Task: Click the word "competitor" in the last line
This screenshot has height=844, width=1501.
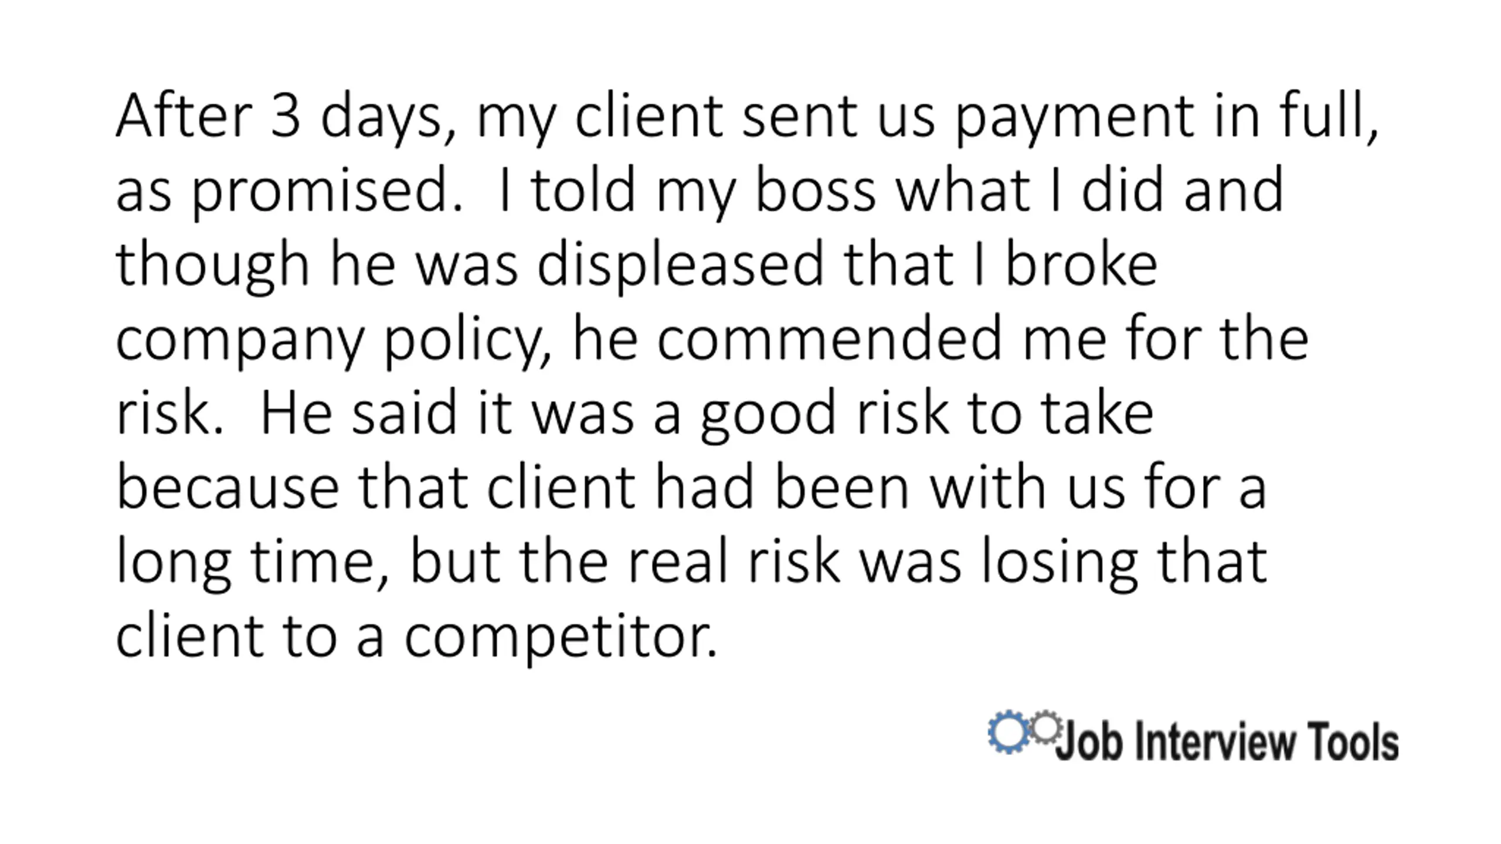Action: [561, 638]
